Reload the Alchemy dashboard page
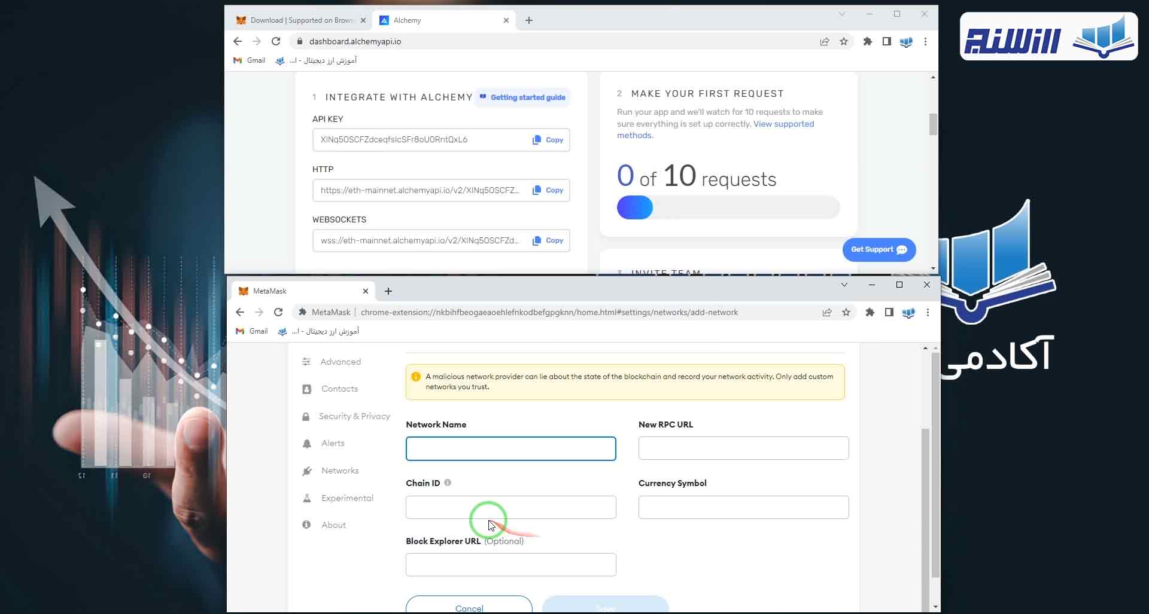The height and width of the screenshot is (614, 1149). tap(276, 41)
